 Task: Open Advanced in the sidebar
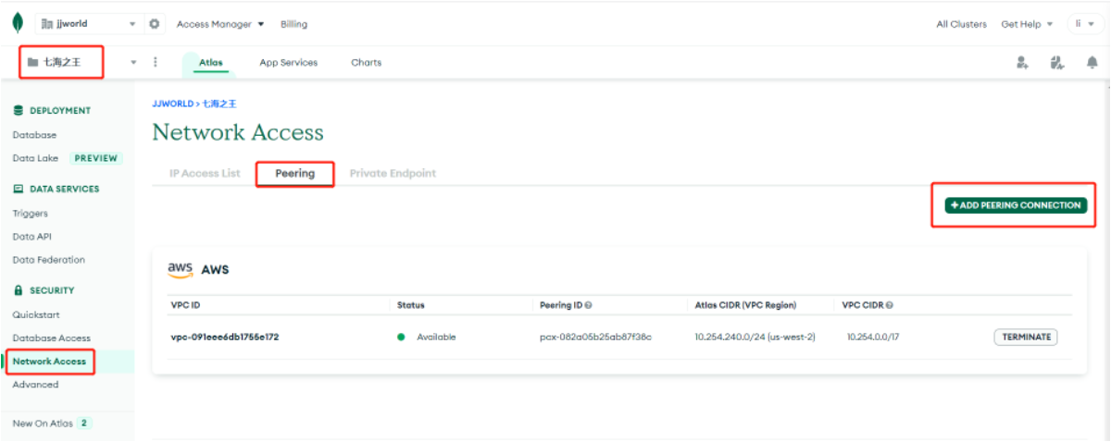35,385
